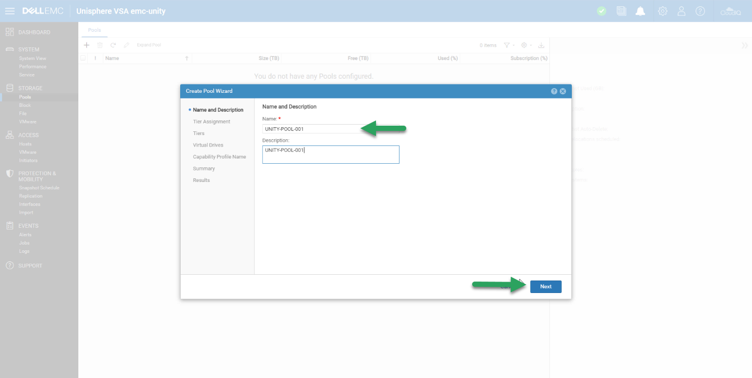Open Block storage page in sidebar
752x378 pixels.
pos(25,105)
